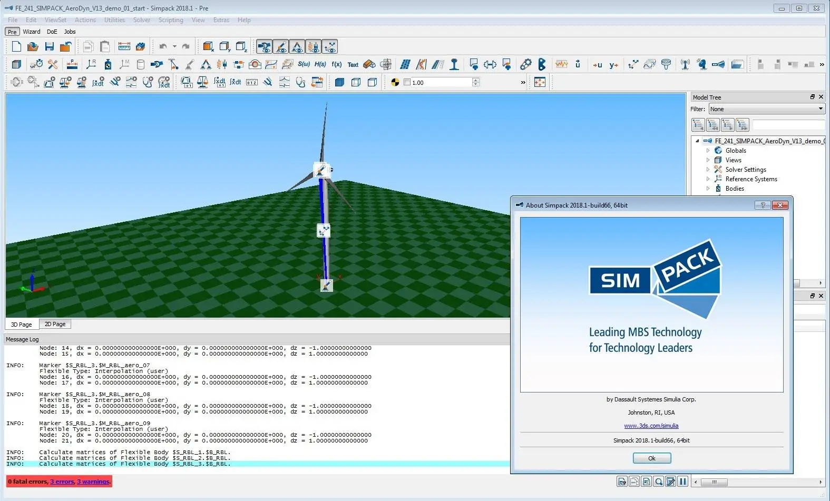Image resolution: width=830 pixels, height=501 pixels.
Task: Open the Model Tree Filter dropdown
Action: click(766, 109)
